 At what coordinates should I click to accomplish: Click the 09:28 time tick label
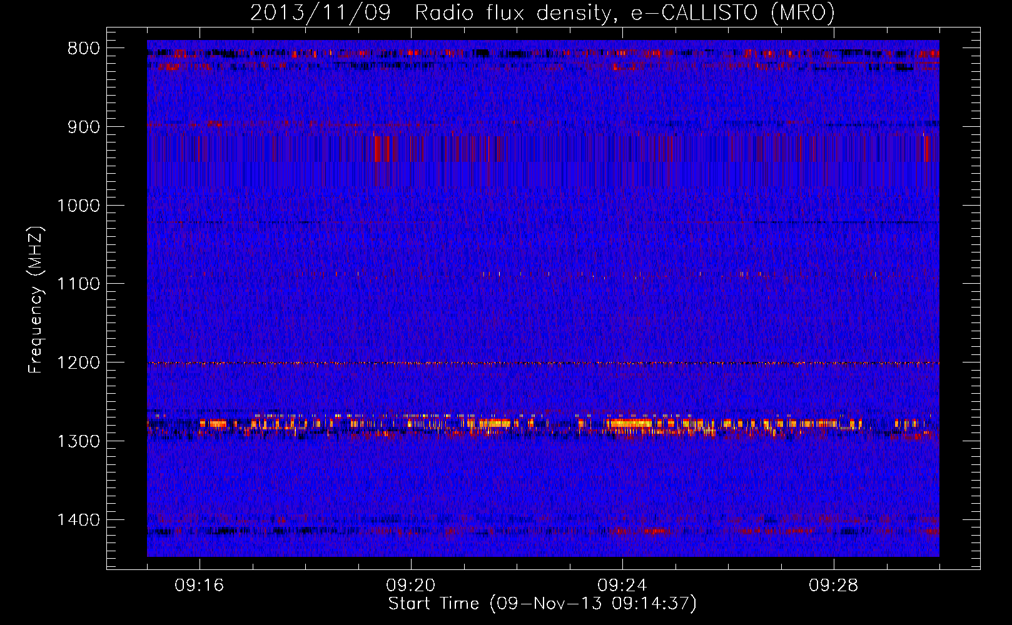point(834,586)
